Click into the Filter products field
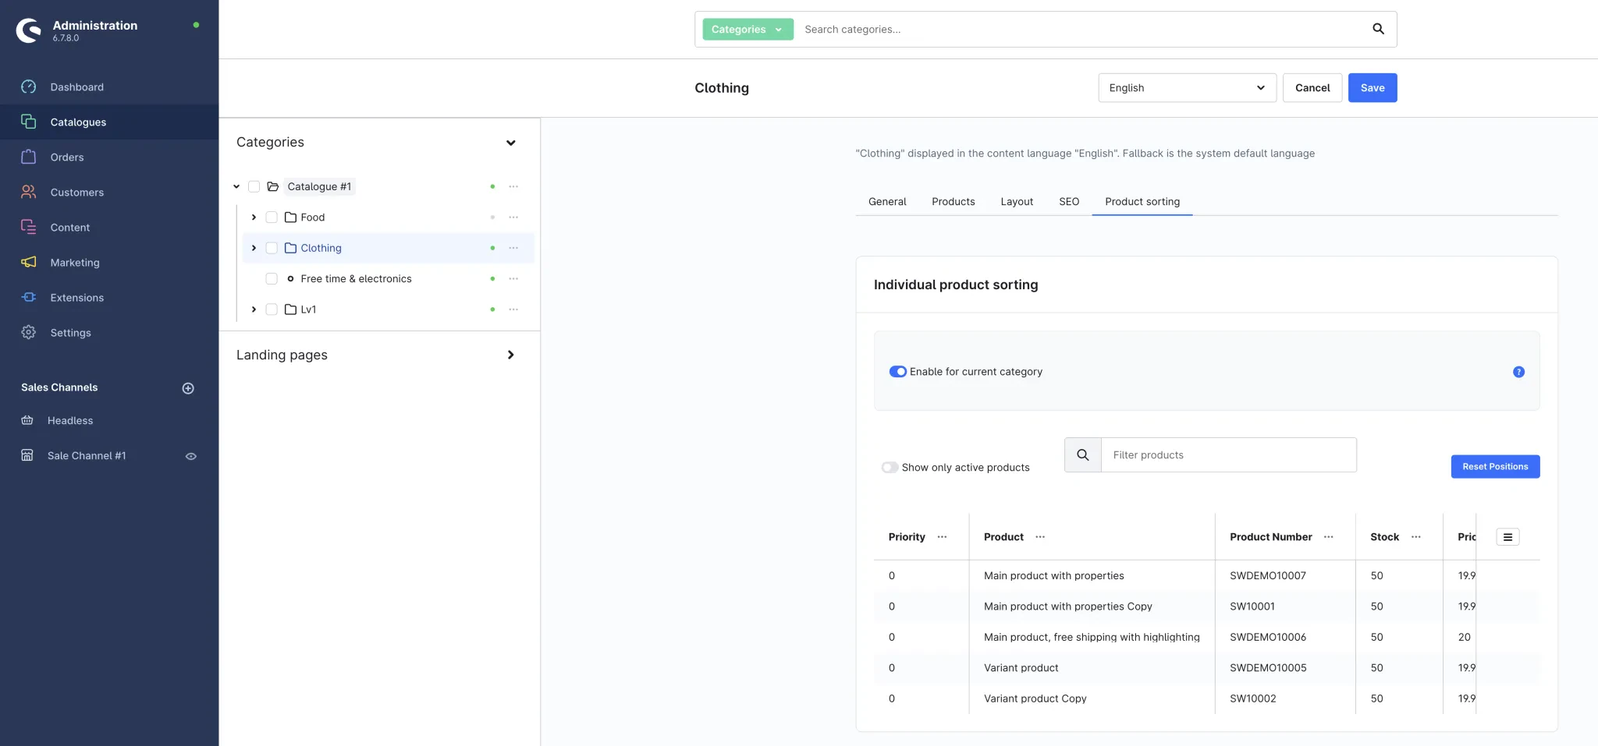The height and width of the screenshot is (746, 1598). [x=1227, y=455]
